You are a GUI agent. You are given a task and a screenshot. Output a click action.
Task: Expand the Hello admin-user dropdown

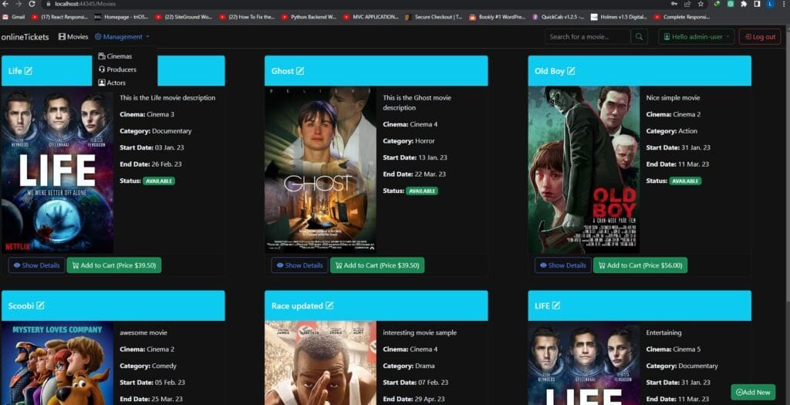(696, 36)
